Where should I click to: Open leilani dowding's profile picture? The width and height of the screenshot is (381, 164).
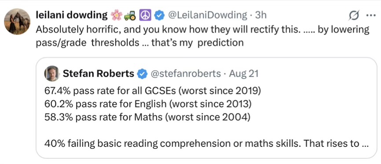(17, 22)
